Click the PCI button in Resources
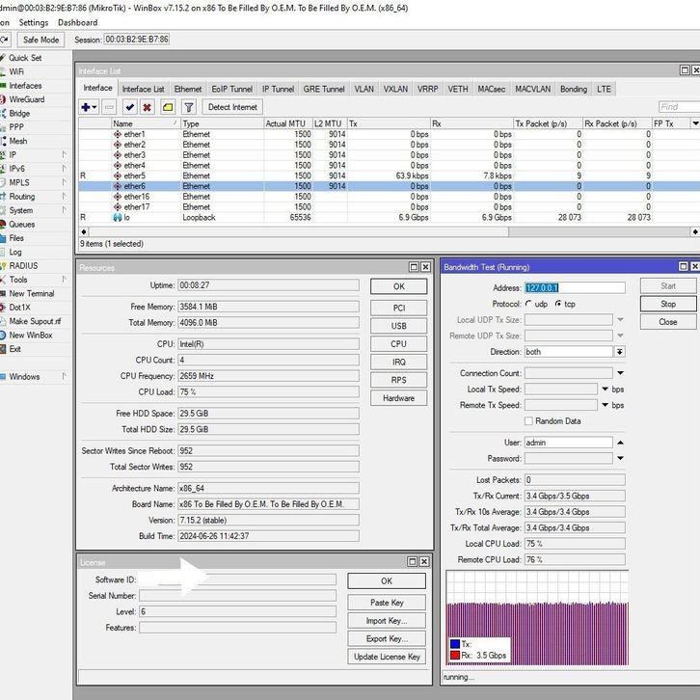The height and width of the screenshot is (700, 700). [x=398, y=308]
